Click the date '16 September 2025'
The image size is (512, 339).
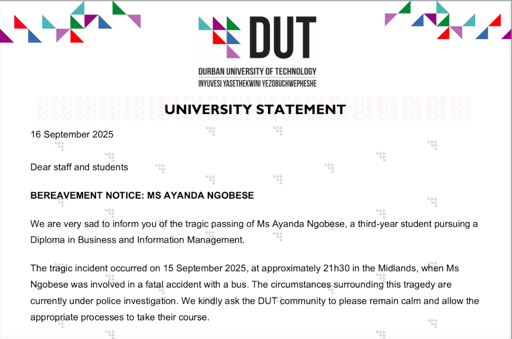coord(72,134)
